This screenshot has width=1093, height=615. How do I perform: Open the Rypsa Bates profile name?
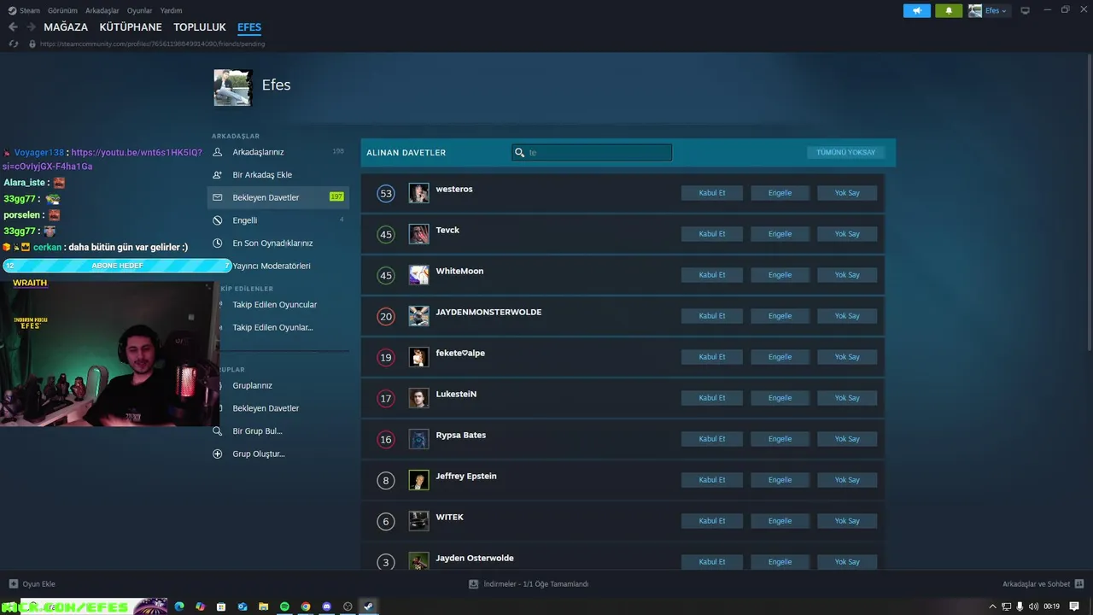(x=460, y=435)
